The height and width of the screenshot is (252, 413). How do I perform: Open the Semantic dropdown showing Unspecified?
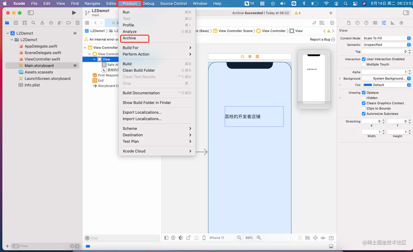click(x=386, y=45)
